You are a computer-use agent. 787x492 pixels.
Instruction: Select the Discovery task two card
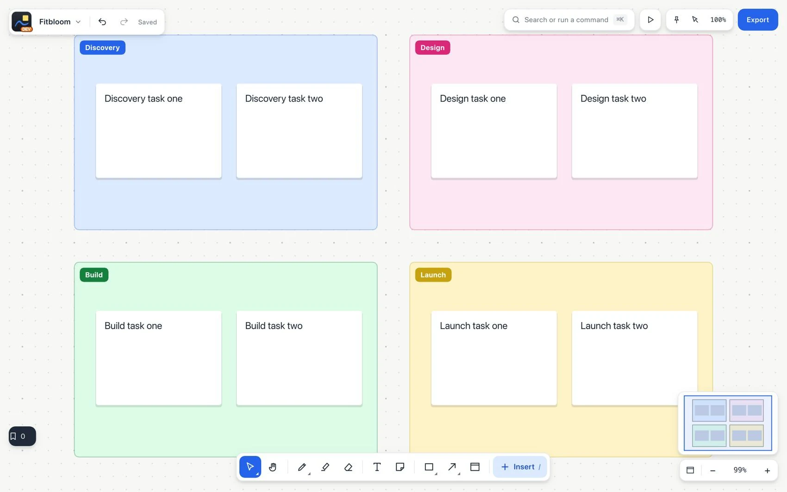point(300,131)
